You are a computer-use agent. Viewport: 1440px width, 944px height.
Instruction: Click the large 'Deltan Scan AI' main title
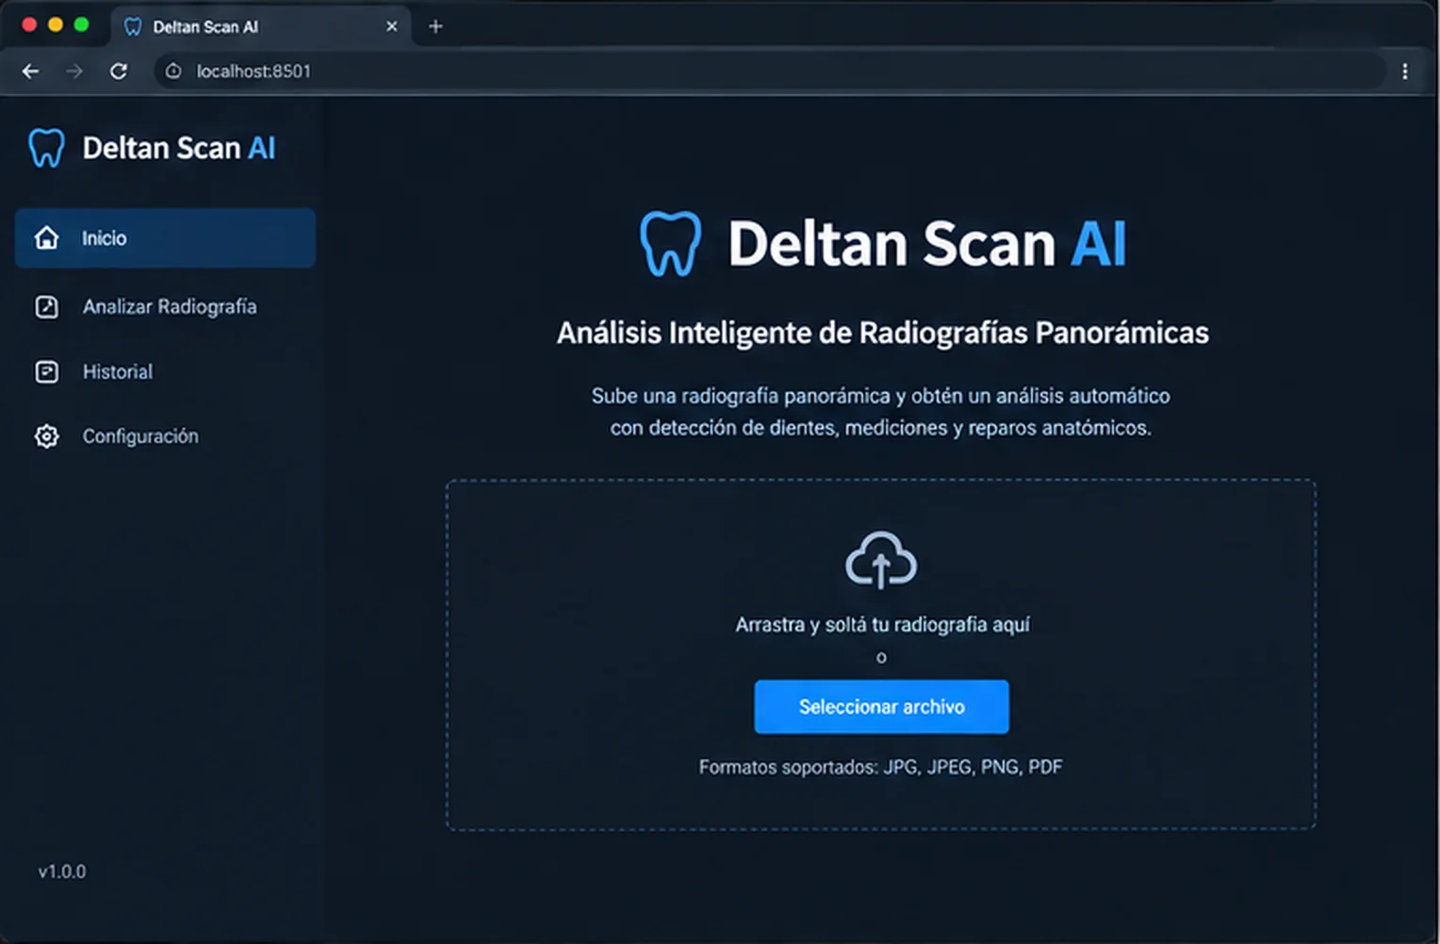(x=927, y=244)
